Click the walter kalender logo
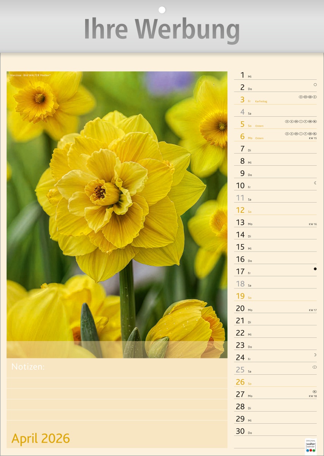Viewport: 324px width, 456px height. 311,446
